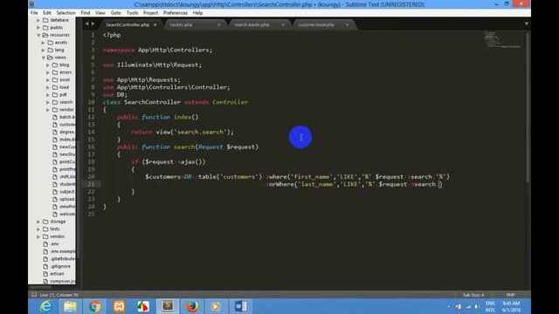Click the network signal tray icon

[468, 306]
